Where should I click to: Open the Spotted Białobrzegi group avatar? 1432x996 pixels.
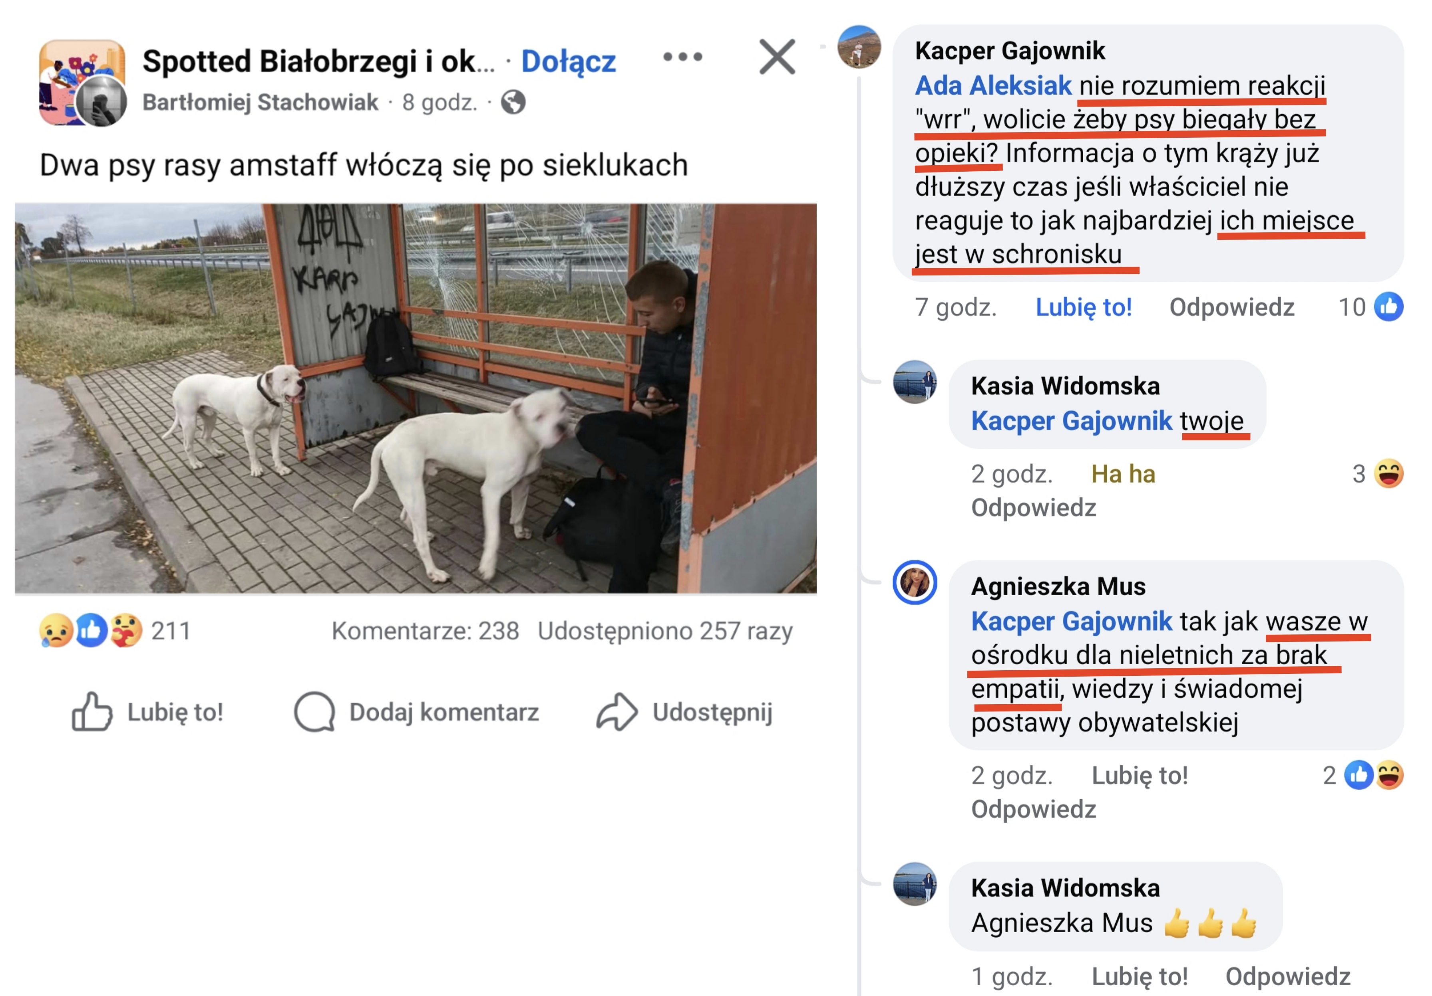point(82,82)
